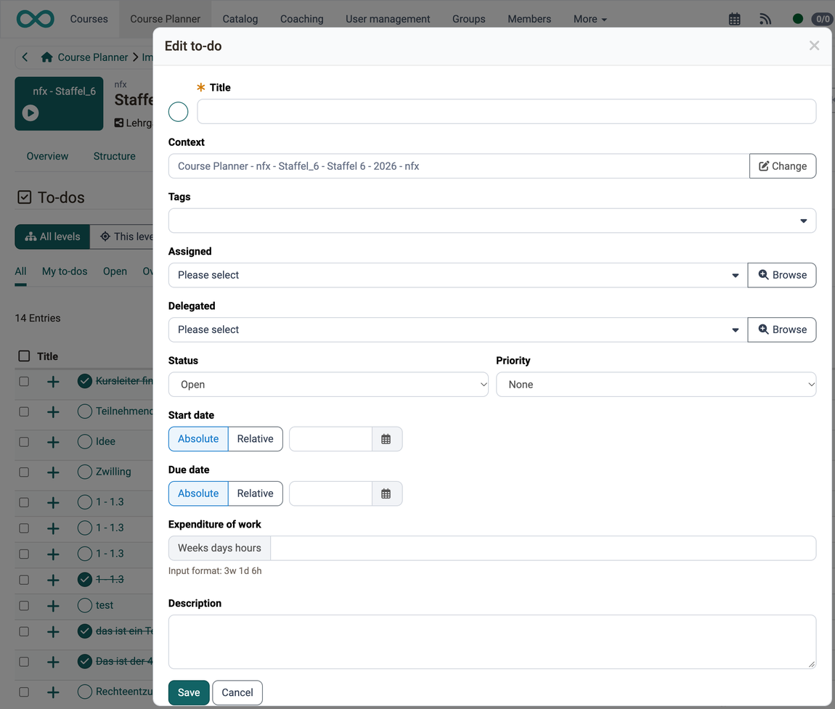This screenshot has width=835, height=709.
Task: Open Due date calendar picker
Action: (386, 494)
